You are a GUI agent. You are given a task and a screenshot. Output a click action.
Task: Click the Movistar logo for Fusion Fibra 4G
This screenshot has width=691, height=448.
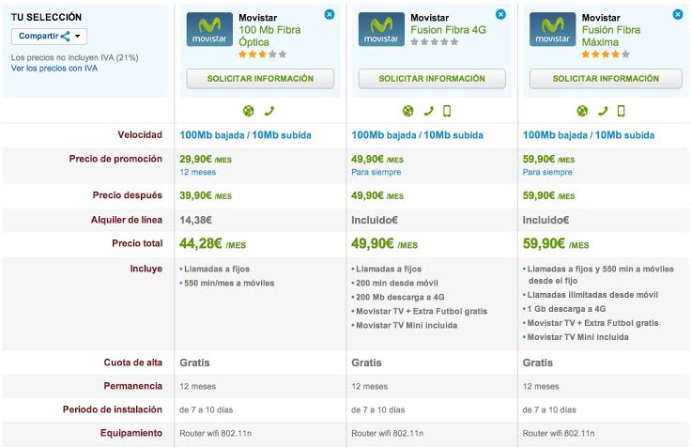[381, 29]
